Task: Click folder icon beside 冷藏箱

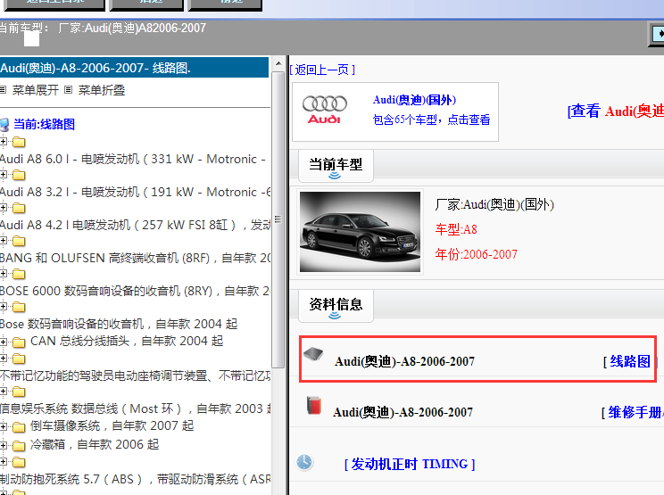Action: pyautogui.click(x=19, y=446)
